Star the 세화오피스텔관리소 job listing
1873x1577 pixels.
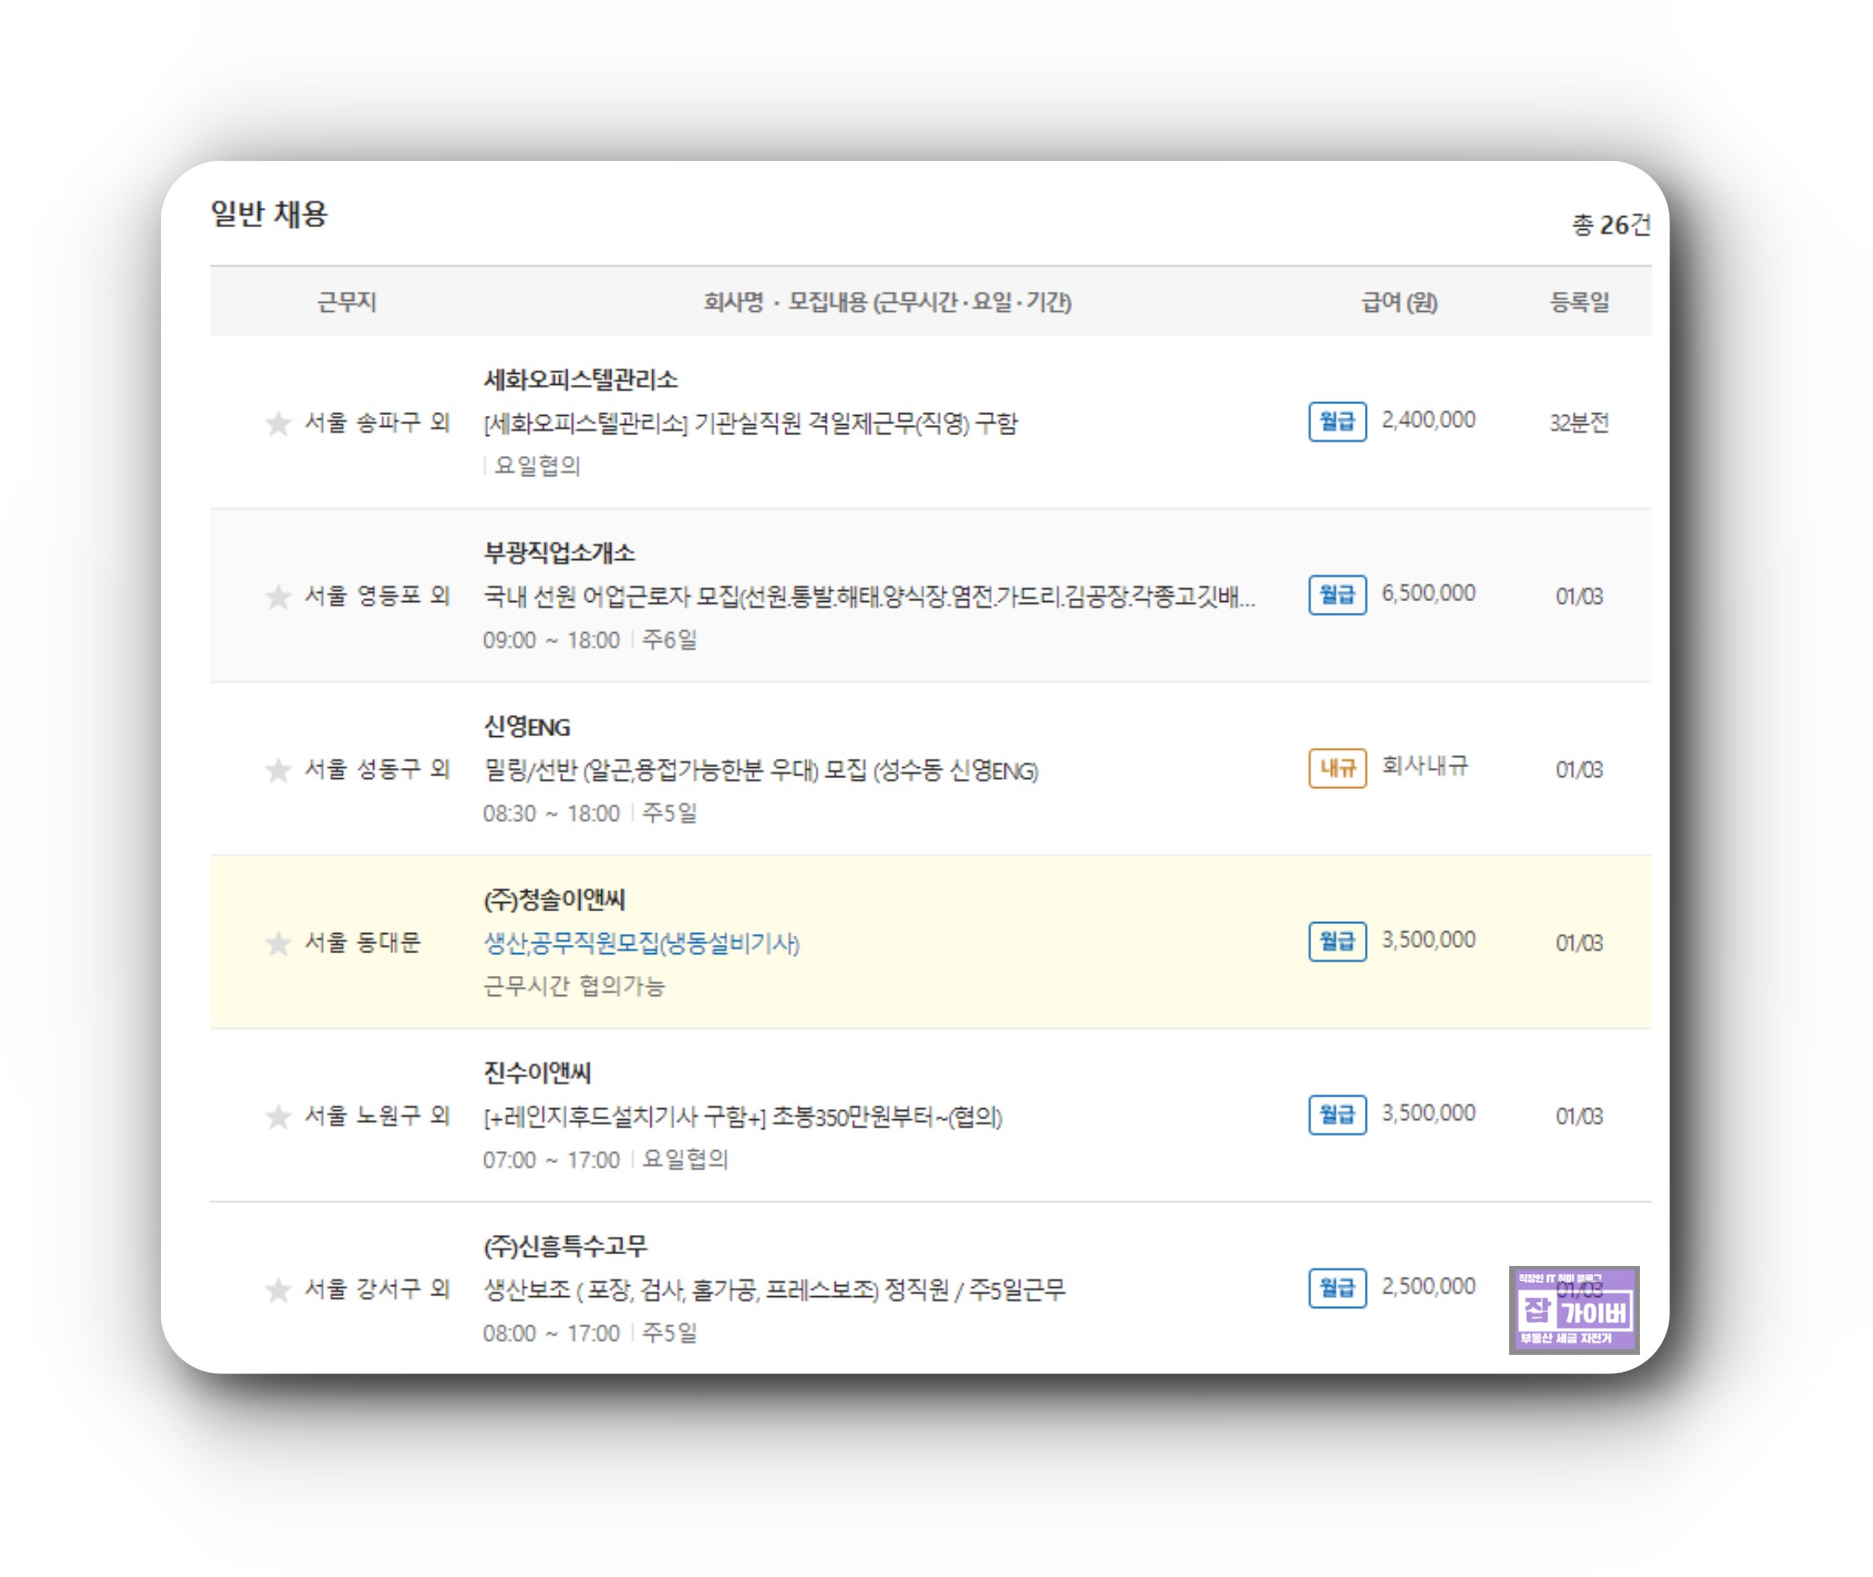pyautogui.click(x=278, y=423)
